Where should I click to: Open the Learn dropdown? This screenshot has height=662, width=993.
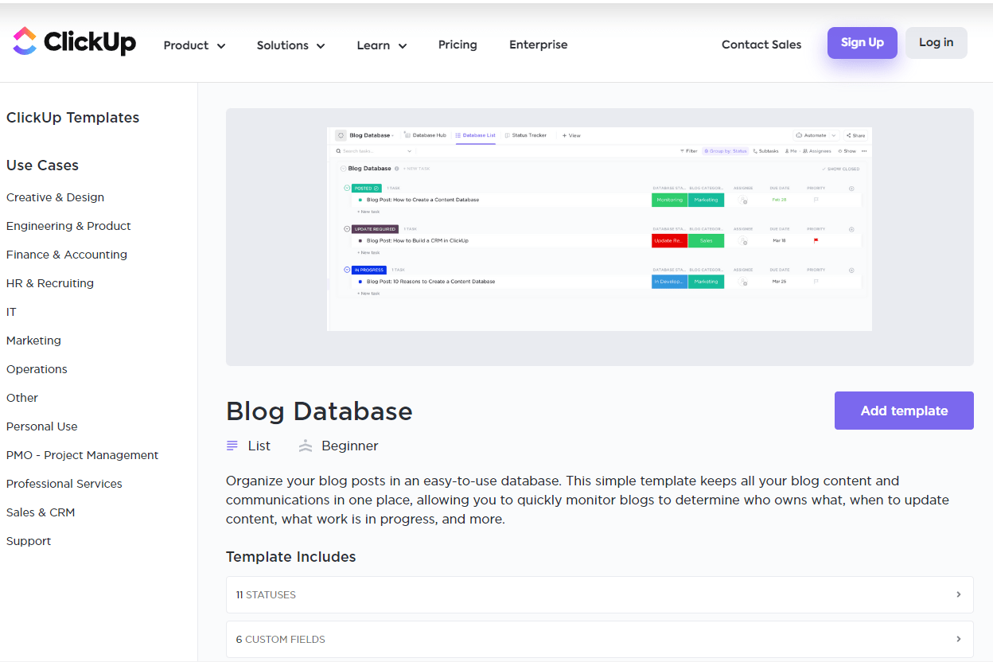tap(381, 45)
